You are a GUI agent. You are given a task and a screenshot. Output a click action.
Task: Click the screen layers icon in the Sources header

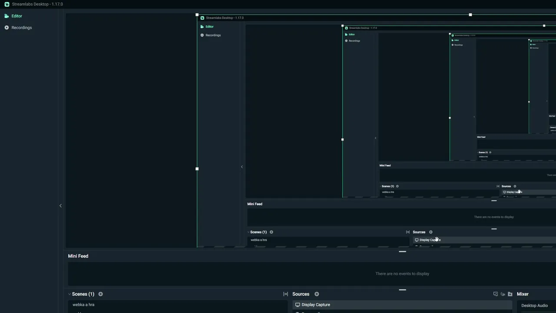pyautogui.click(x=496, y=294)
